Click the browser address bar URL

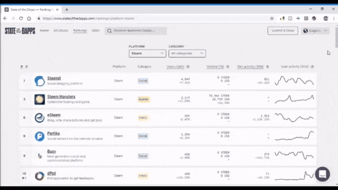coord(88,18)
